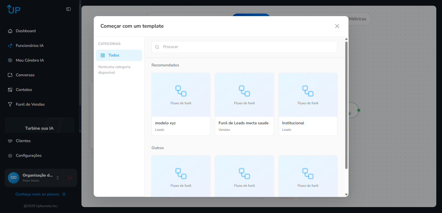Pick the Institucional template card

(308, 104)
